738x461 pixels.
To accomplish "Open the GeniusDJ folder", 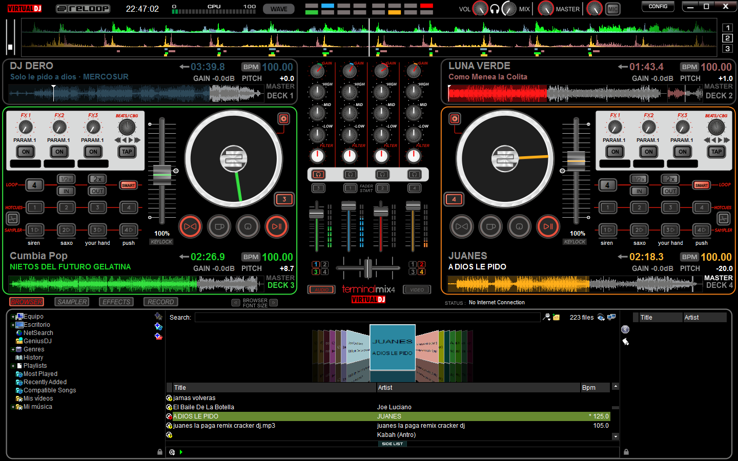I will 37,341.
